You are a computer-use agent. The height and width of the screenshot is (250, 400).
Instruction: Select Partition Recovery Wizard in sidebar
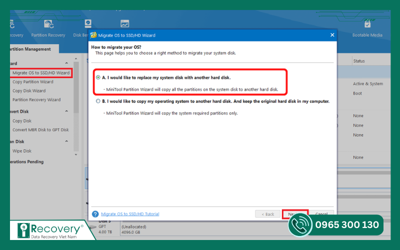coord(36,99)
